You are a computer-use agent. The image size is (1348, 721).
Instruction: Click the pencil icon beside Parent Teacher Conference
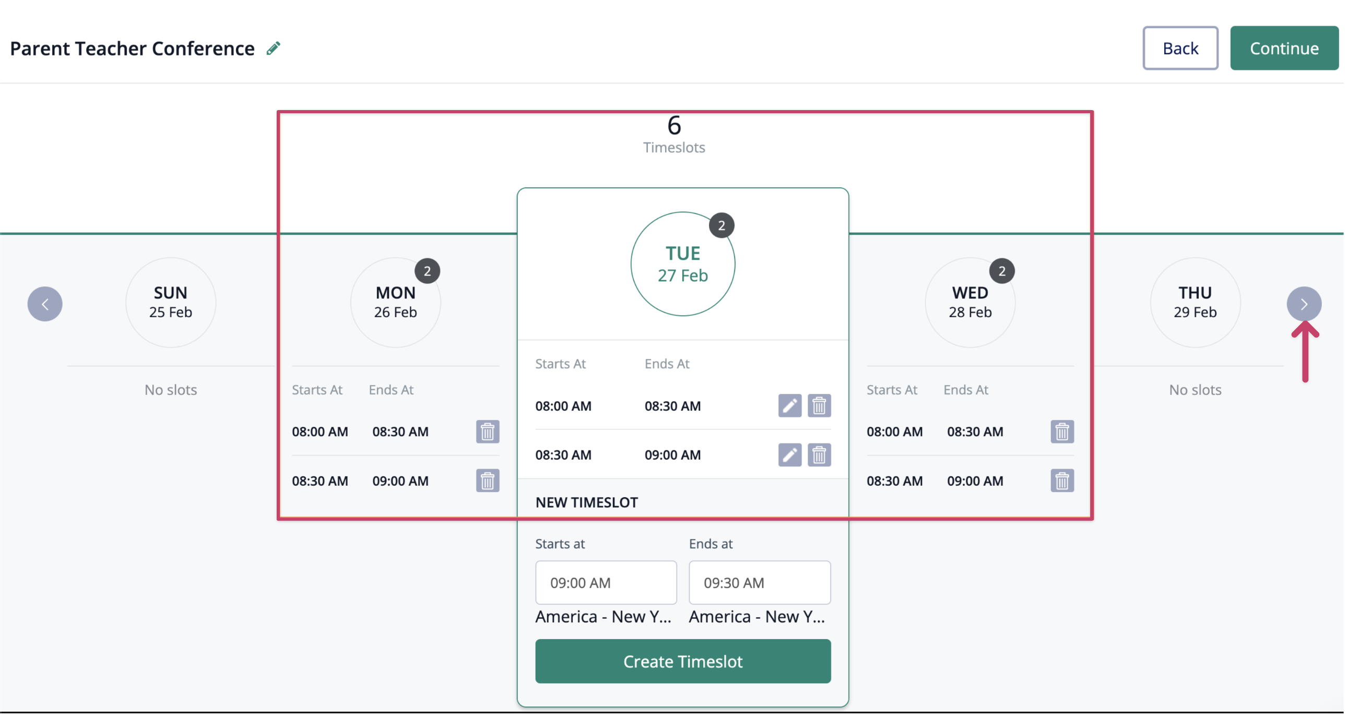(273, 49)
